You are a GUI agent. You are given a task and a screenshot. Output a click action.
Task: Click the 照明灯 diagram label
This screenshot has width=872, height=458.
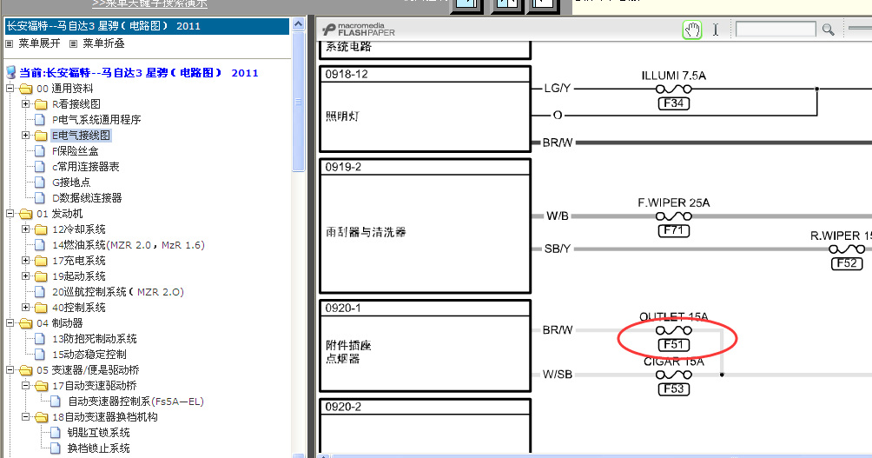[342, 116]
